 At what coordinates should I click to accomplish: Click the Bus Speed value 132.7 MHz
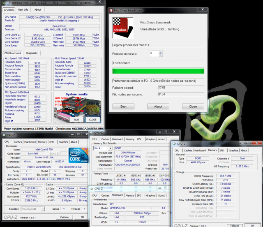pyautogui.click(x=31, y=197)
